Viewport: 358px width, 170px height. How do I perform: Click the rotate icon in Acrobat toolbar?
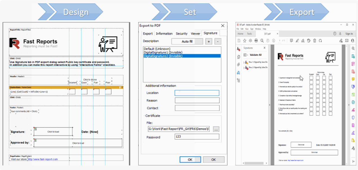point(320,41)
